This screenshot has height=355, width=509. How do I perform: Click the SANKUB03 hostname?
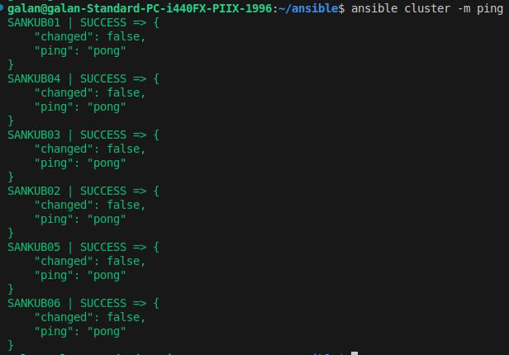tap(34, 135)
